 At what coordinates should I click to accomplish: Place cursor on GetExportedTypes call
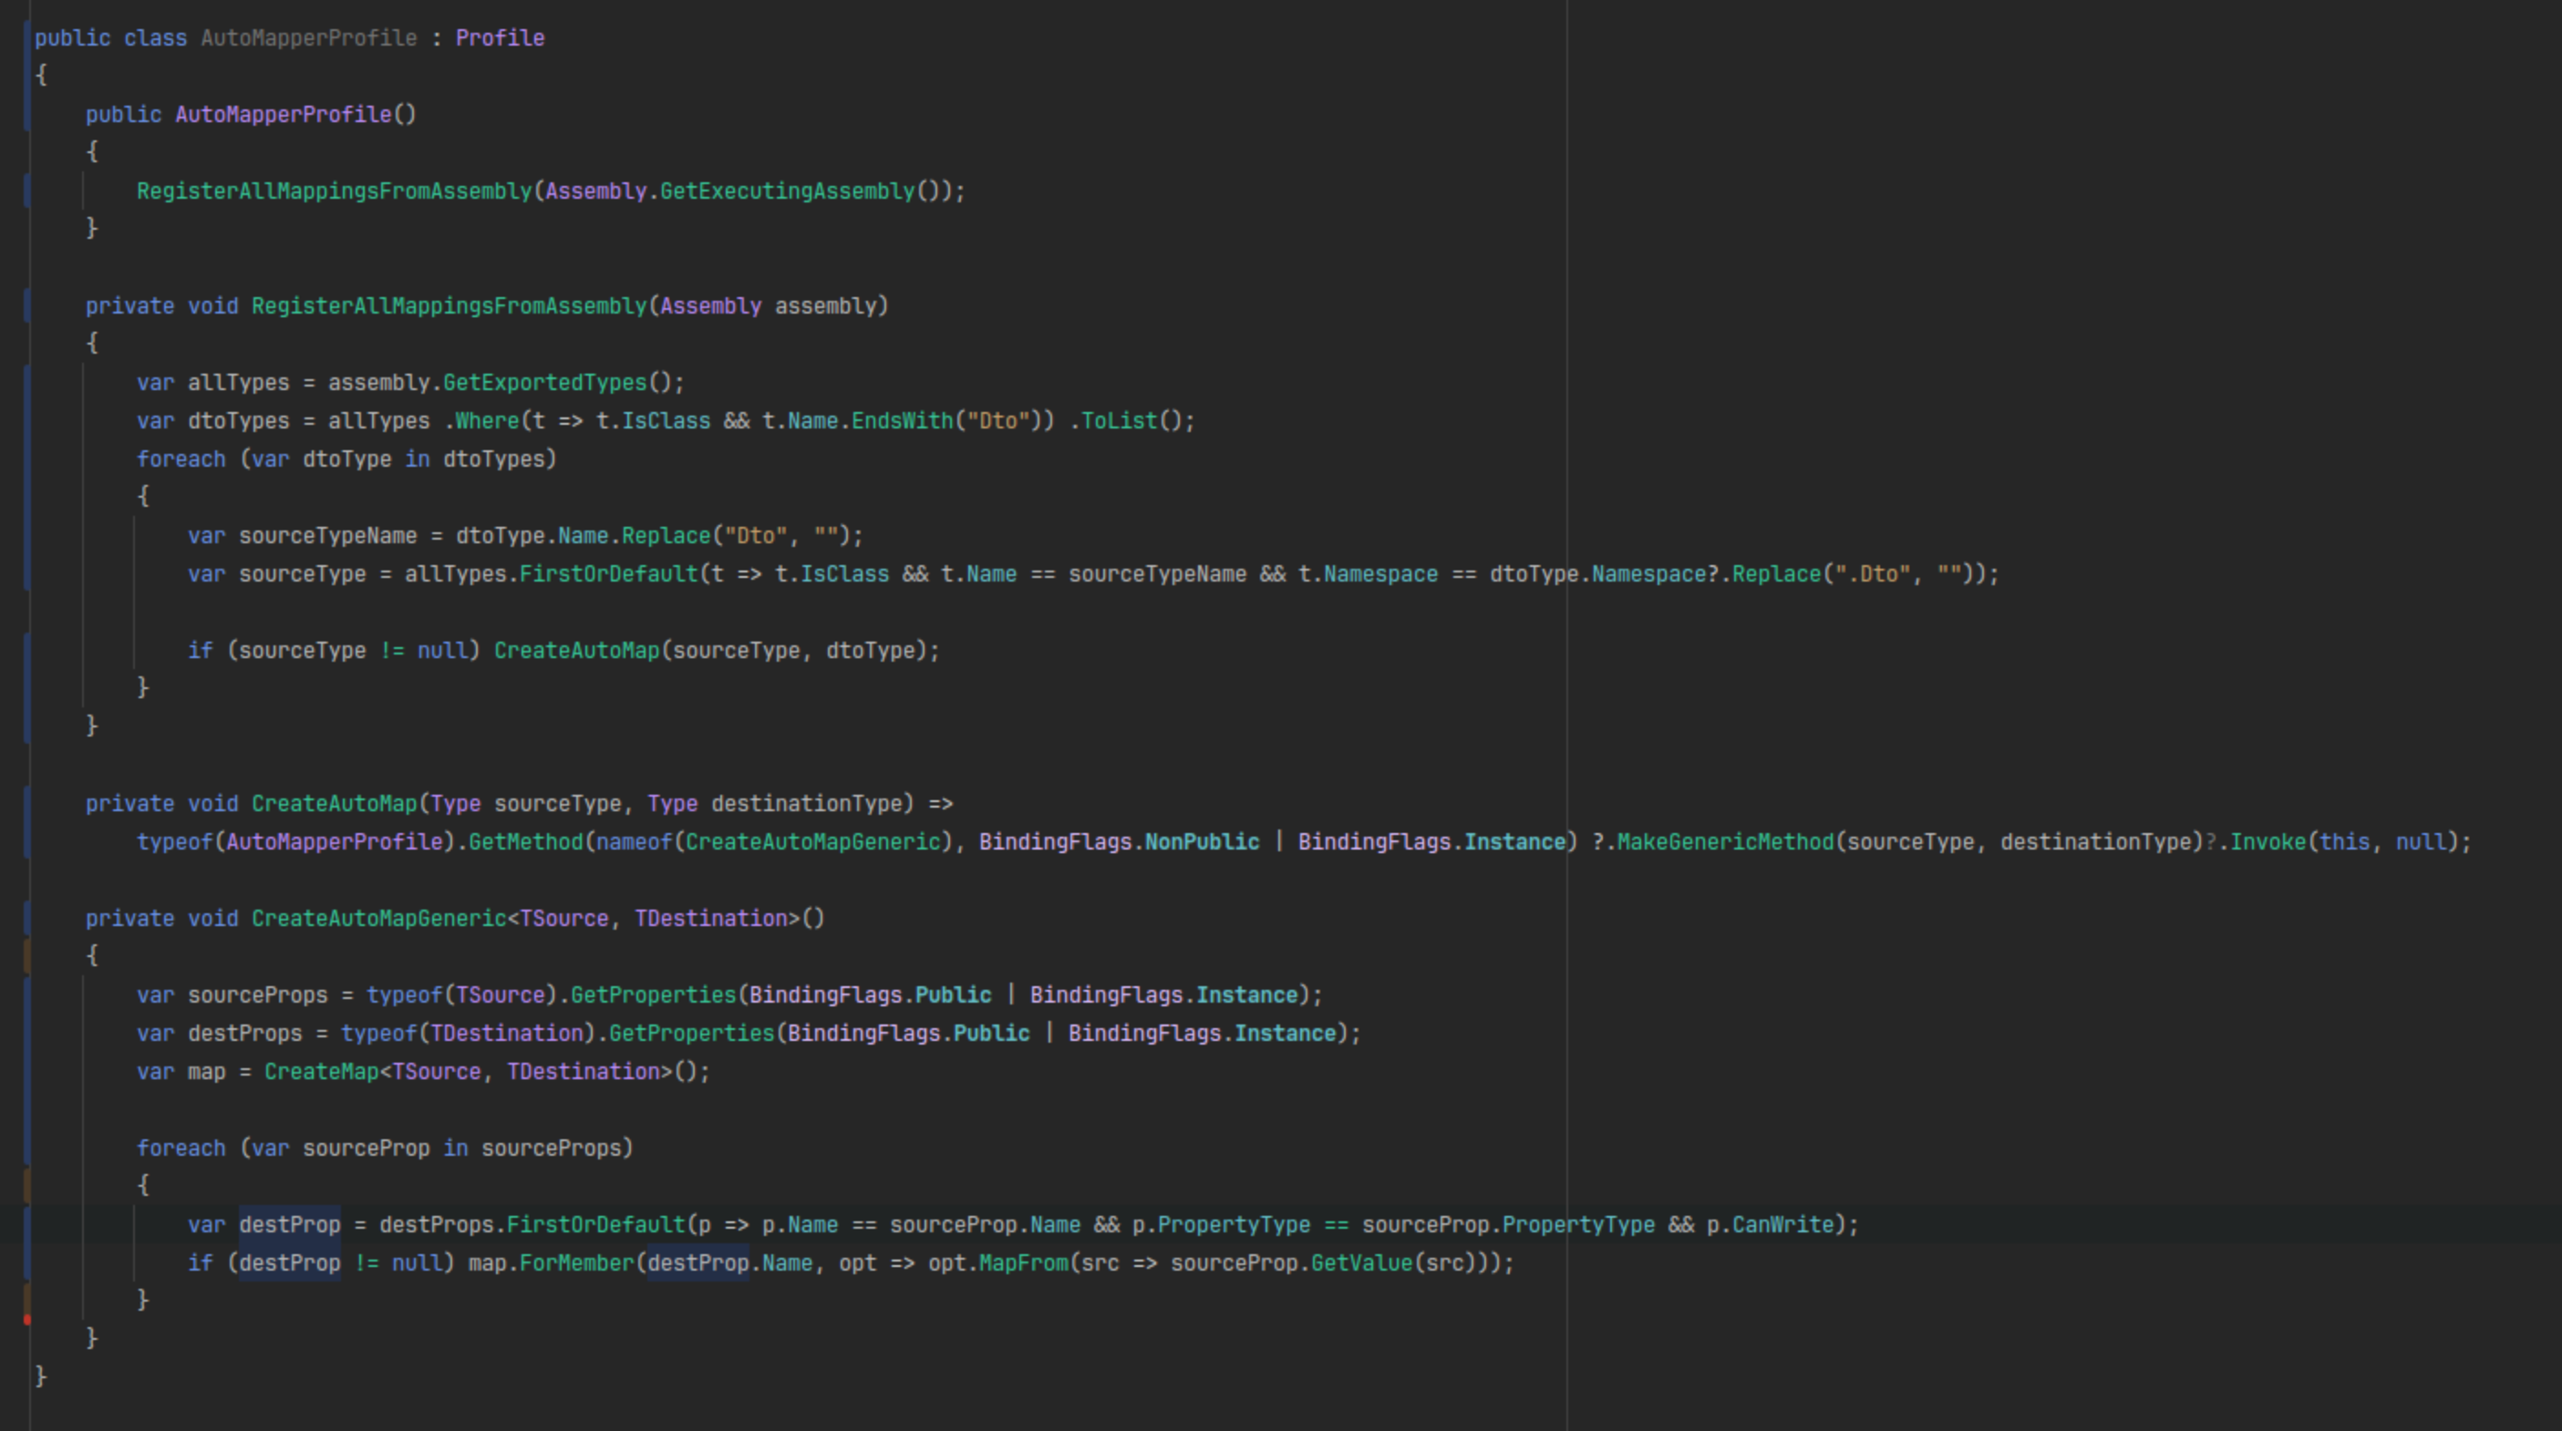(x=544, y=383)
